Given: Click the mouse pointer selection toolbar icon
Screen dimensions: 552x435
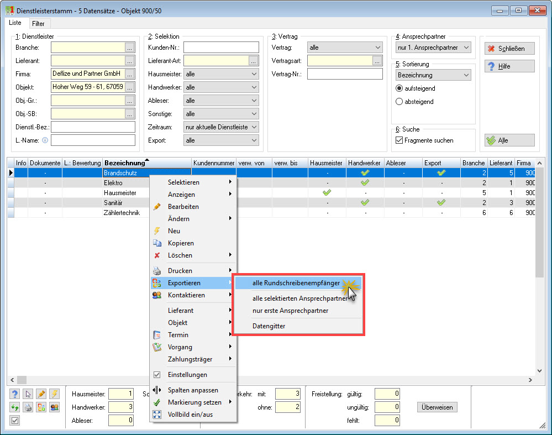Looking at the screenshot, I should tap(28, 394).
